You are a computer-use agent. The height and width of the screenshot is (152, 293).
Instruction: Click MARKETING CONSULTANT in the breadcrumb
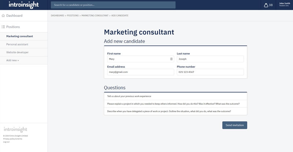point(95,16)
